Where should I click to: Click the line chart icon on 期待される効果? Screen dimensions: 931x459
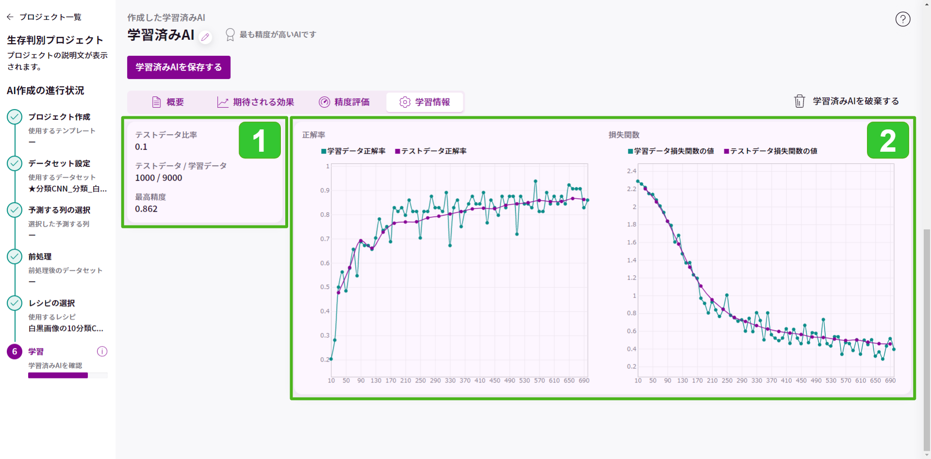[x=223, y=102]
